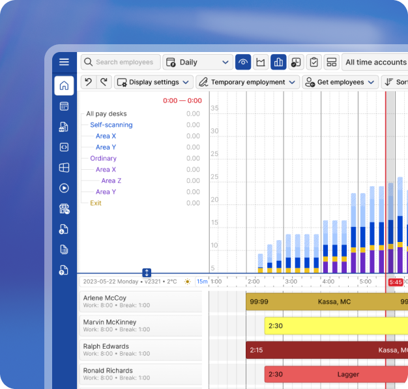
Task: Toggle the bar chart view button
Action: [x=278, y=62]
